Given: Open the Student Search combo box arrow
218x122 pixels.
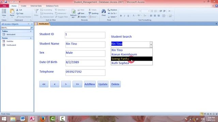Looking at the screenshot, I should (151, 44).
